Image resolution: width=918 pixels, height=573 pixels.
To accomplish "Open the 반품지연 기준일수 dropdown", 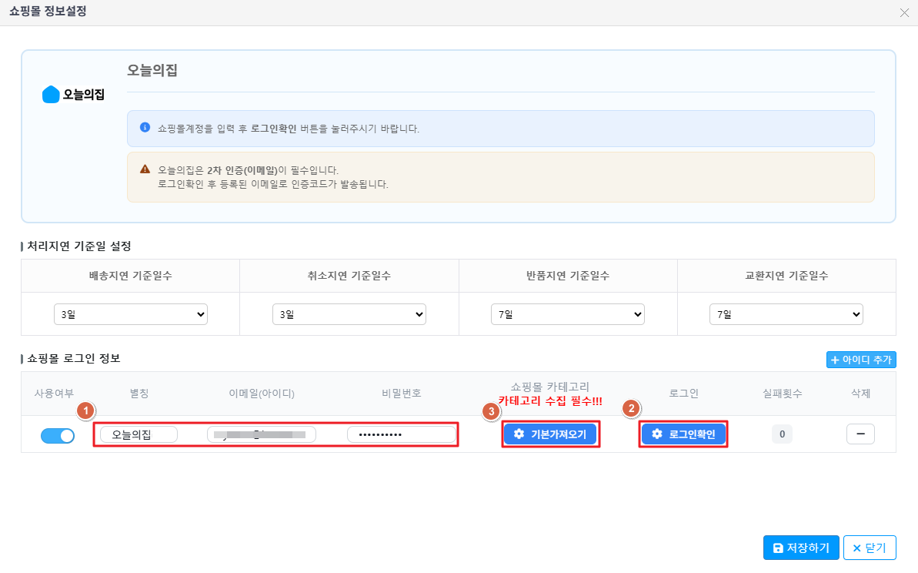I will pos(567,314).
